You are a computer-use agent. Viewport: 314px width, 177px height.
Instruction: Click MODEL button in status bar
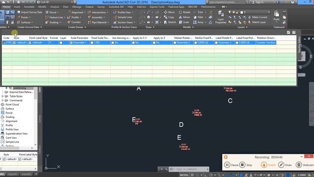(184, 175)
